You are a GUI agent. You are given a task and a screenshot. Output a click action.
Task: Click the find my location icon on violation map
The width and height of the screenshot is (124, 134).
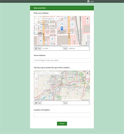point(36,82)
